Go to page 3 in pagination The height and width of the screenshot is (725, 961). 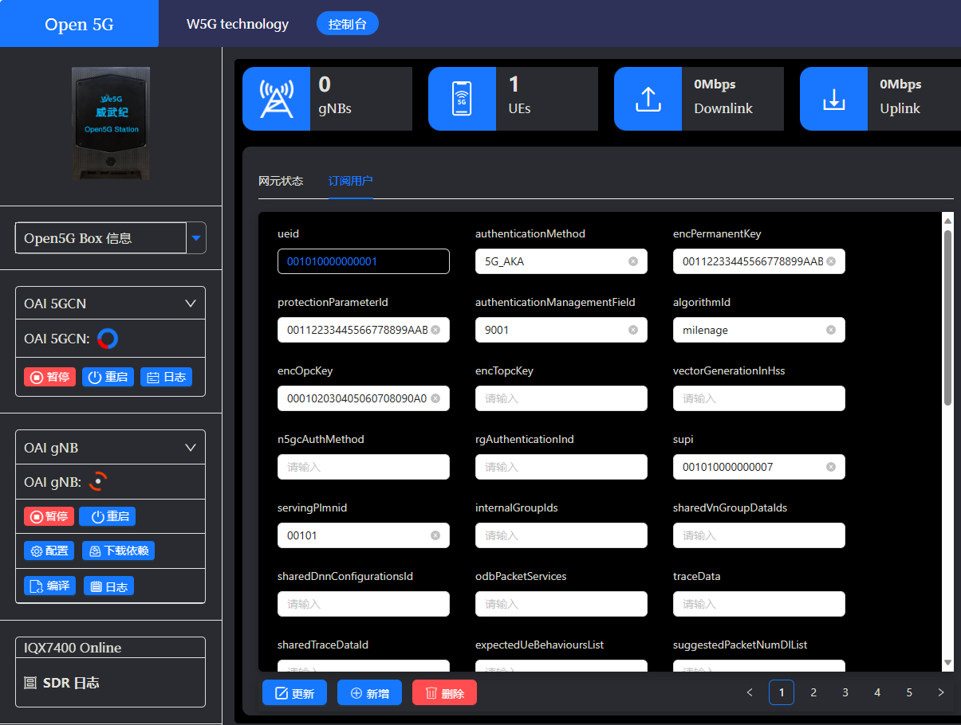coord(845,692)
